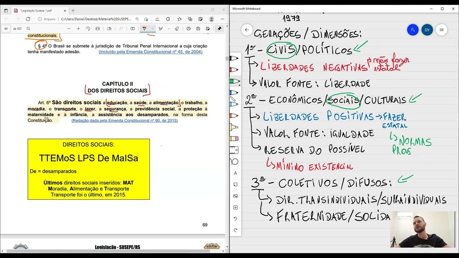
Task: Click the browser address bar URL
Action: [96, 19]
